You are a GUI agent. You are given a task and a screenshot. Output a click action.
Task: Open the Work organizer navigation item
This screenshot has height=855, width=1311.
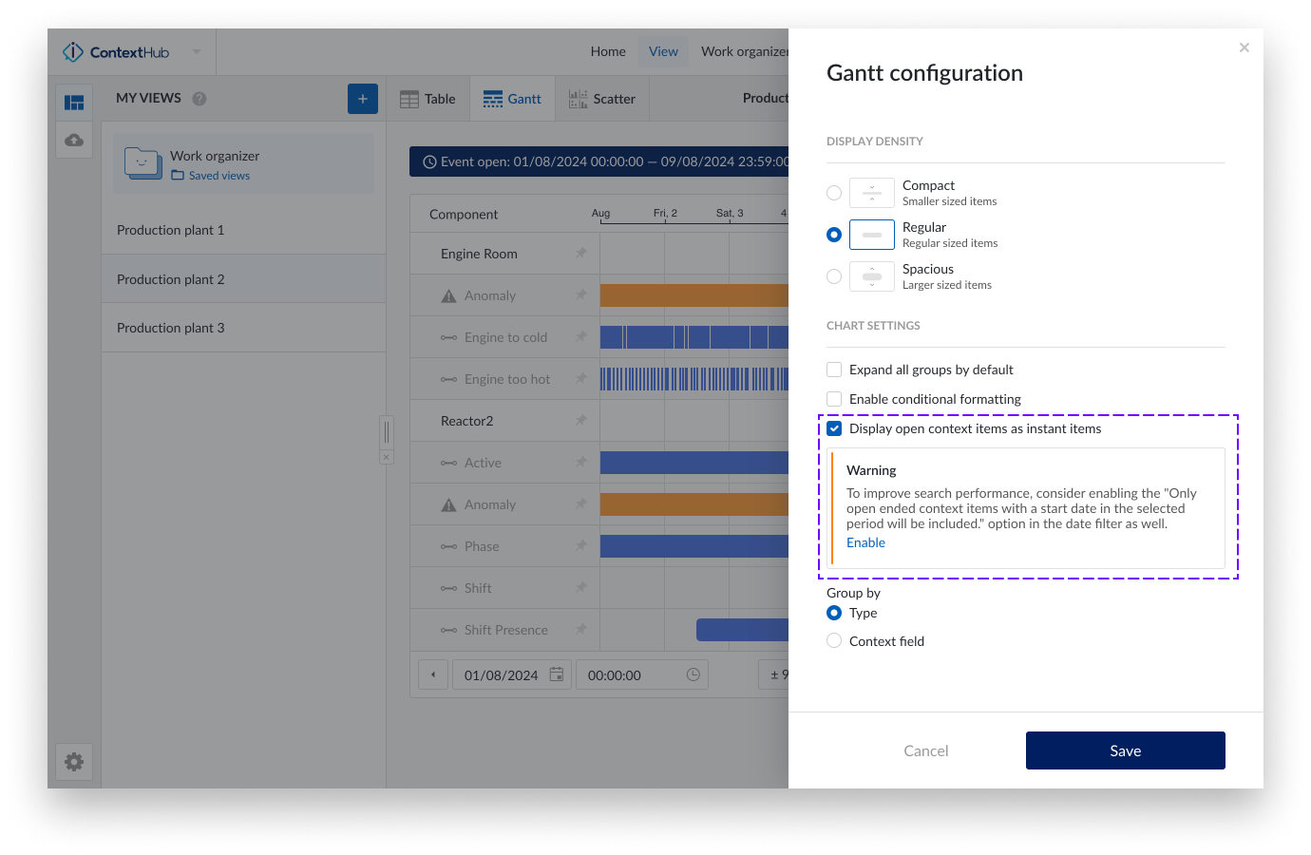tap(746, 51)
